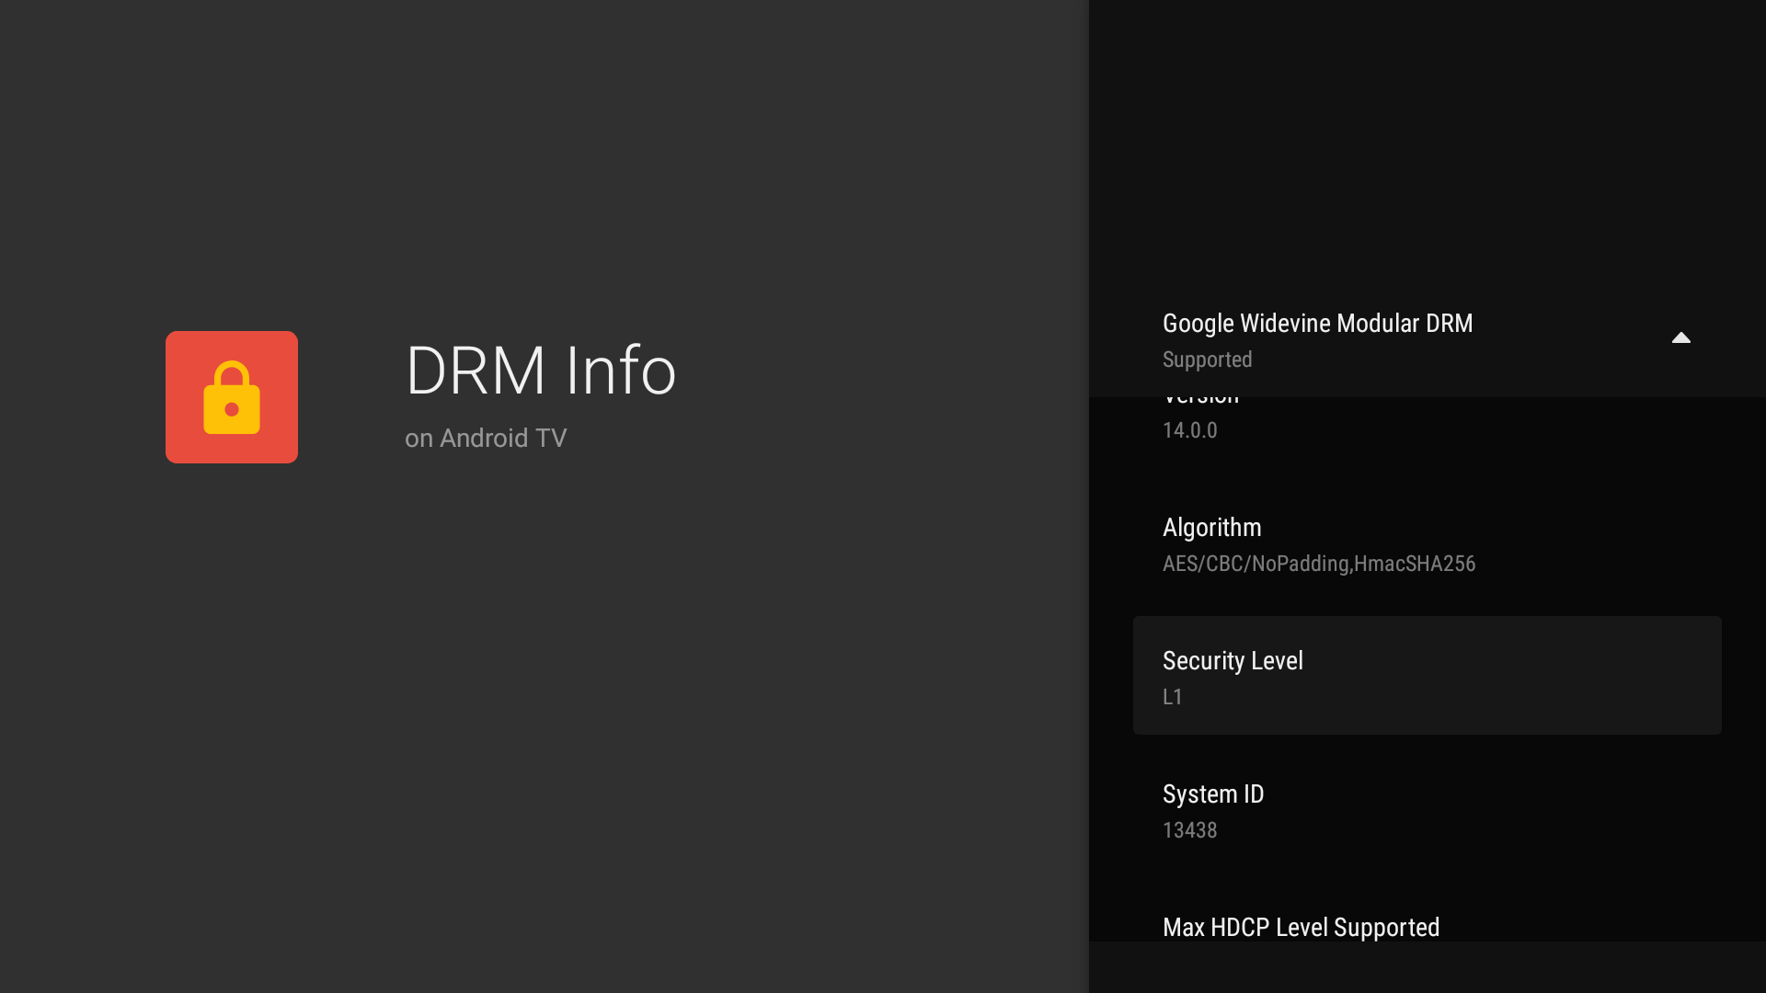
Task: Click 'Google Widevine Modular DRM' title text
Action: point(1316,324)
